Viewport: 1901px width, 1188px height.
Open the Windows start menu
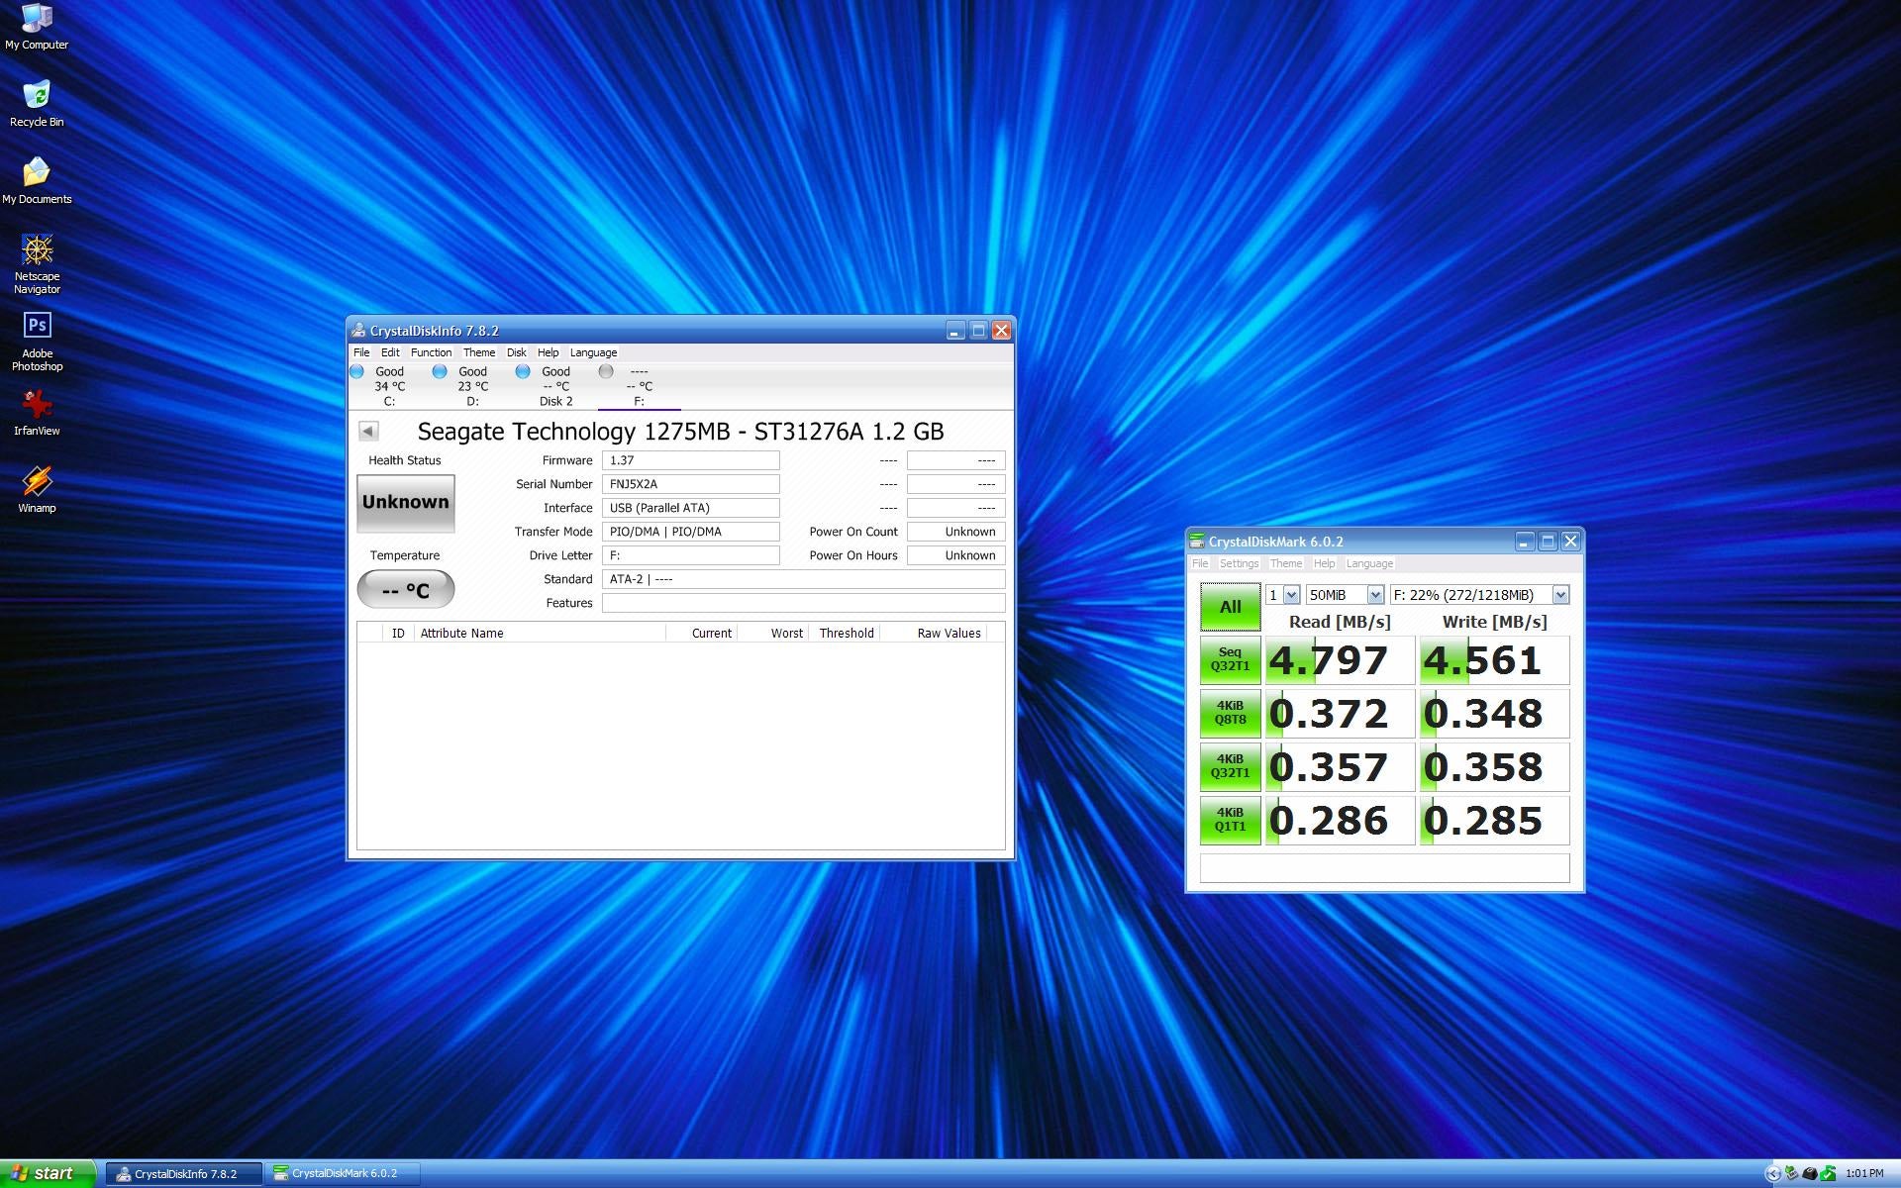pyautogui.click(x=47, y=1173)
